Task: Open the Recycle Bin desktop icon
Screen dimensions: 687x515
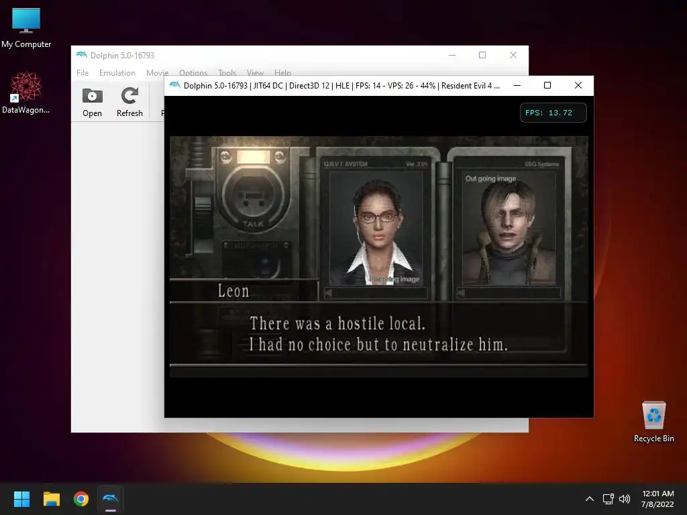Action: pos(653,422)
